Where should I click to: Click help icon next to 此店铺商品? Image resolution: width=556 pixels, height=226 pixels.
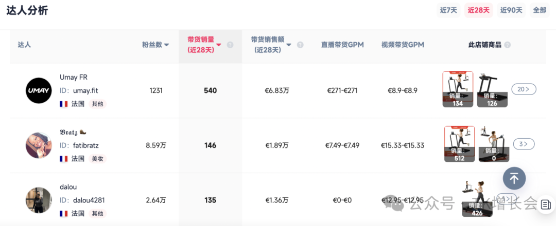pos(507,45)
